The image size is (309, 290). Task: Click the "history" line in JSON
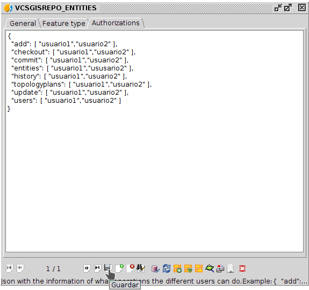tap(69, 76)
